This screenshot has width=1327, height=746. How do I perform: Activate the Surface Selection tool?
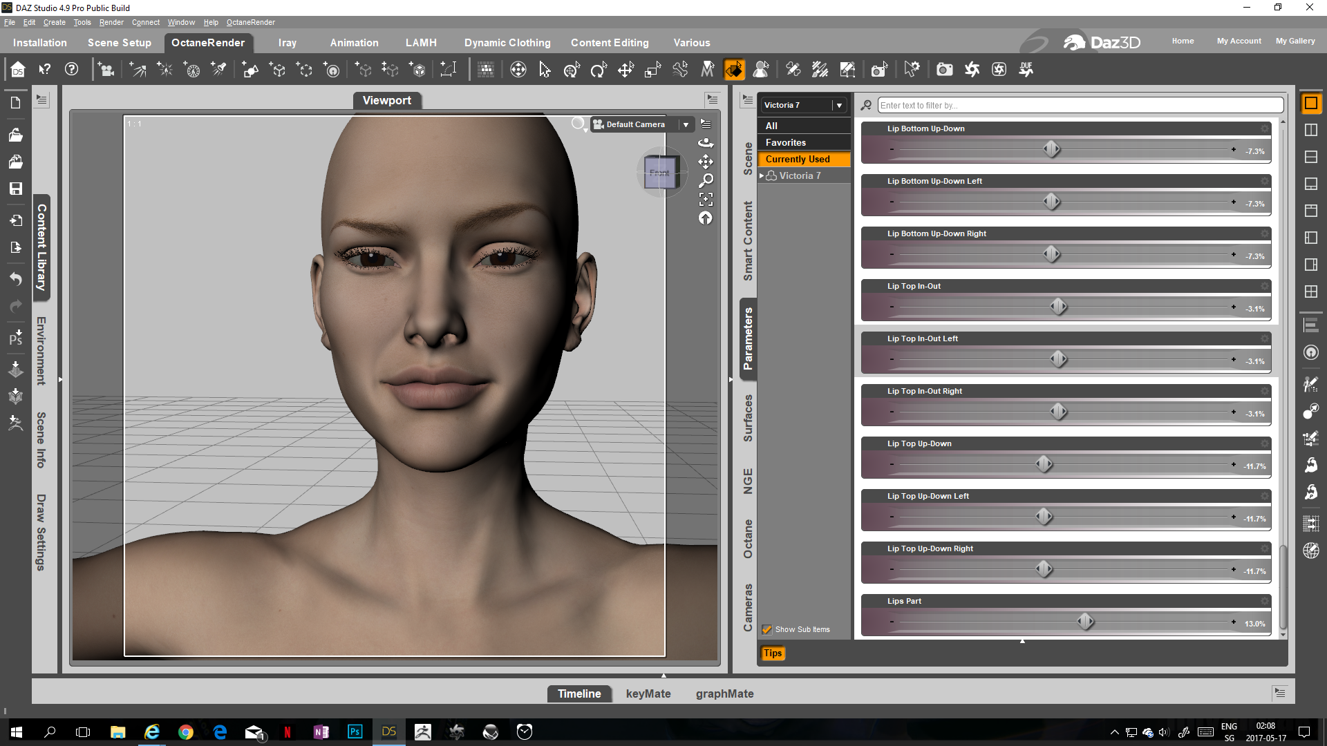[x=735, y=69]
